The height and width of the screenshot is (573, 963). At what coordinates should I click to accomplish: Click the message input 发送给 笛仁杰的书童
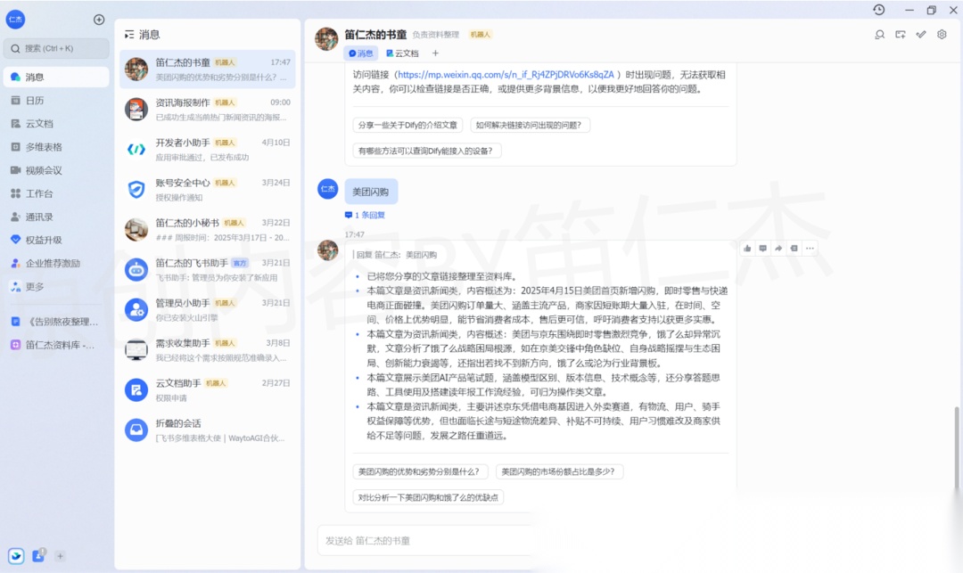(425, 541)
